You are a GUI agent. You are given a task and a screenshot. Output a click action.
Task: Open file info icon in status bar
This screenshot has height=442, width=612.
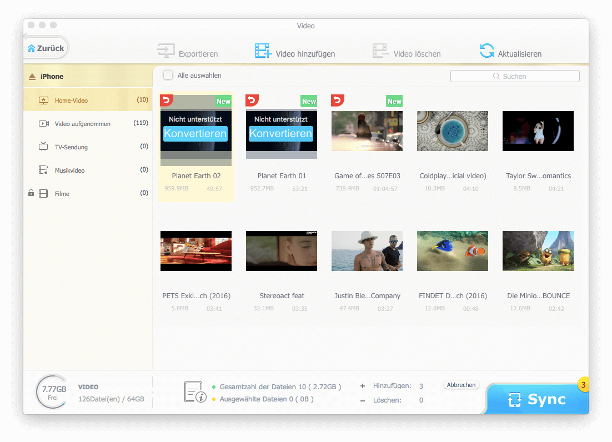pyautogui.click(x=195, y=392)
